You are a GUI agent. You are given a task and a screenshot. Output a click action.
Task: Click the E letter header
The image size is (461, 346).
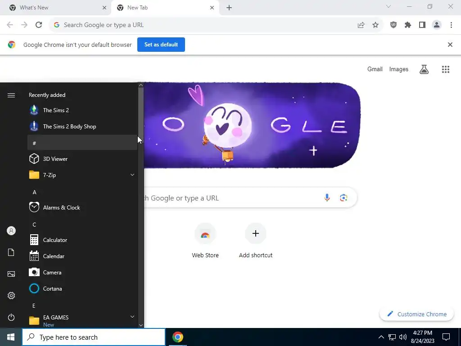point(82,305)
